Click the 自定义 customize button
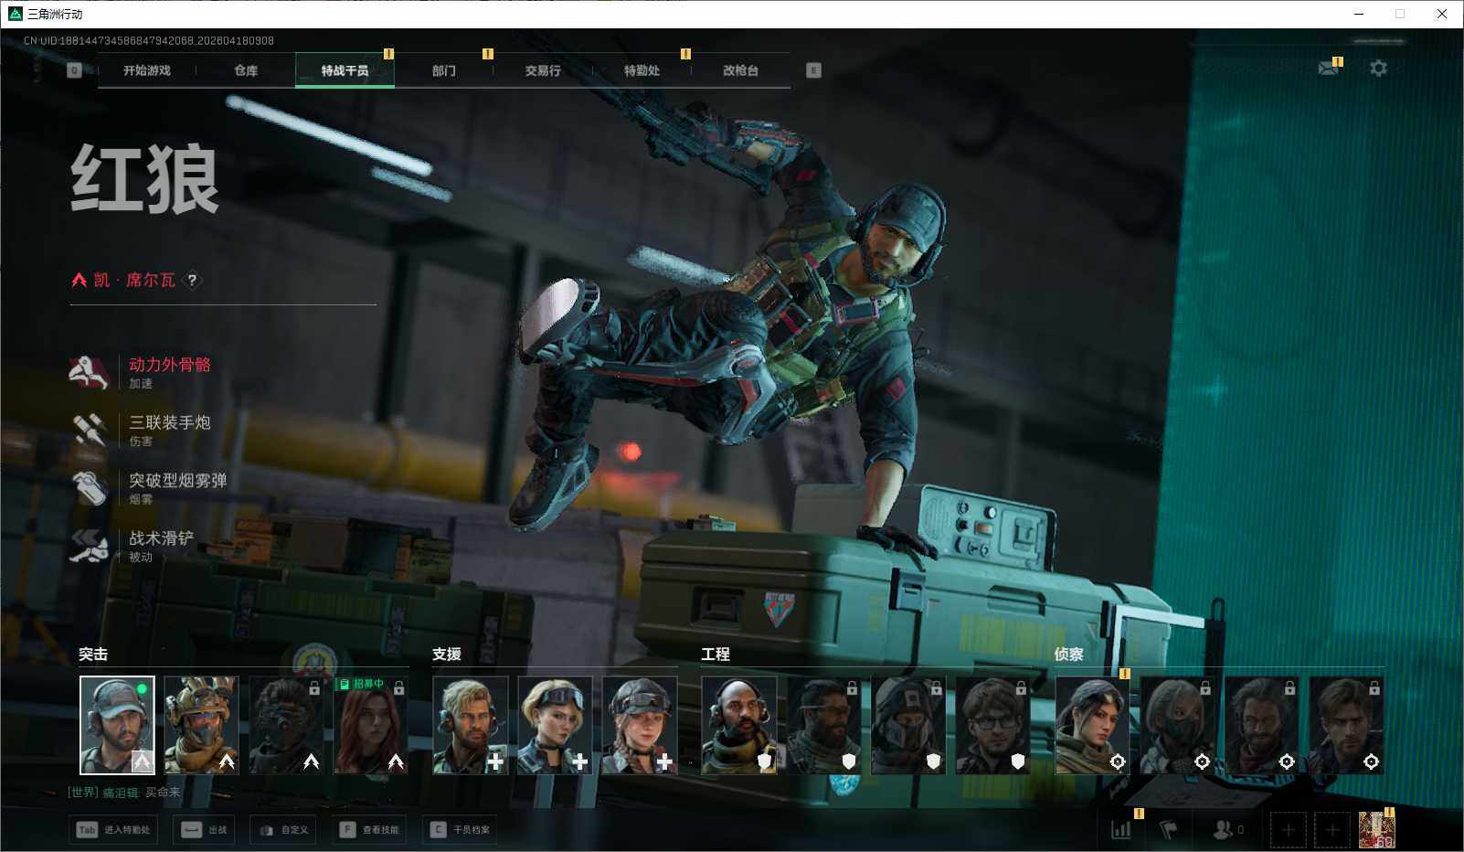The image size is (1464, 852). [282, 830]
